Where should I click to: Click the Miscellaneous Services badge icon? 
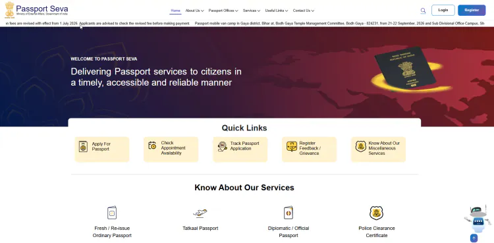click(x=361, y=146)
